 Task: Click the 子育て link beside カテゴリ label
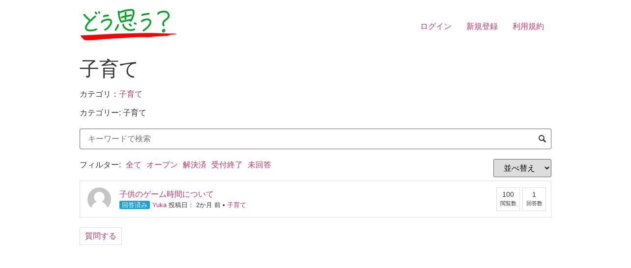click(131, 94)
